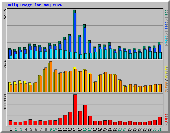This screenshot has width=170, height=133.
Task: Click day 8 on the x-axis
Action: (46, 129)
